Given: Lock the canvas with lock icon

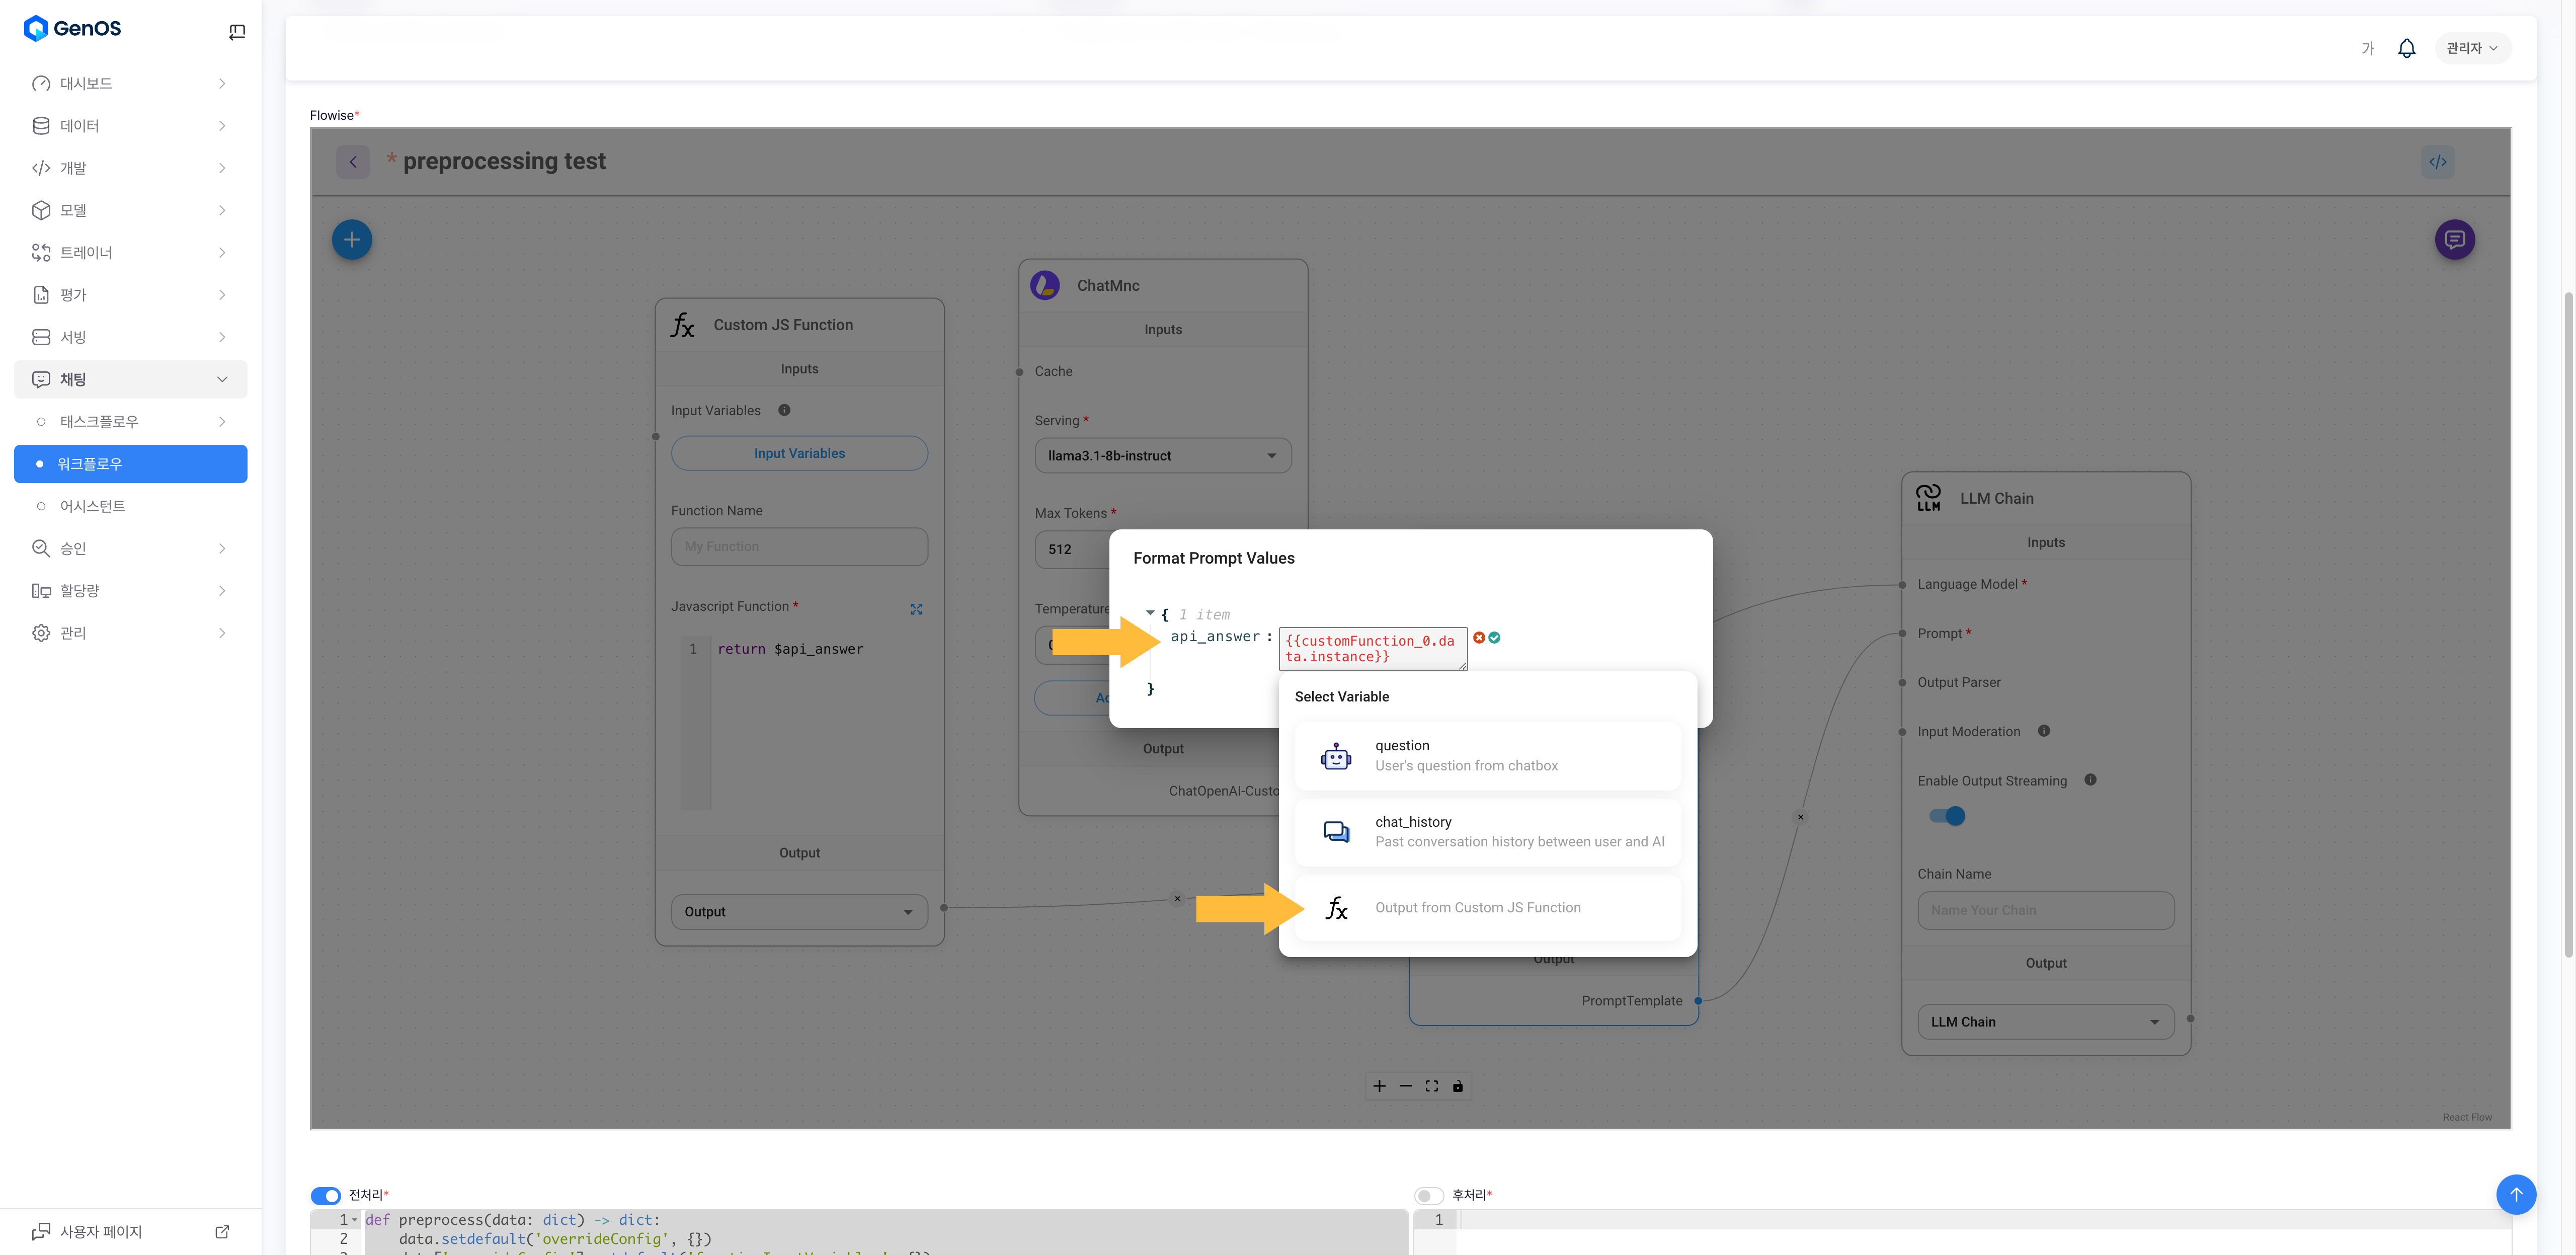Looking at the screenshot, I should pyautogui.click(x=1457, y=1086).
